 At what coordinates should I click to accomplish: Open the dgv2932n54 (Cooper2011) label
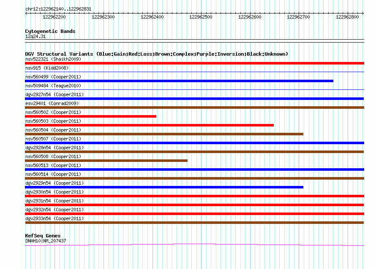54,210
